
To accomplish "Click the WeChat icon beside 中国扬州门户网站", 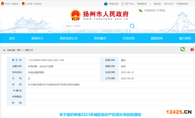I will [140, 11].
